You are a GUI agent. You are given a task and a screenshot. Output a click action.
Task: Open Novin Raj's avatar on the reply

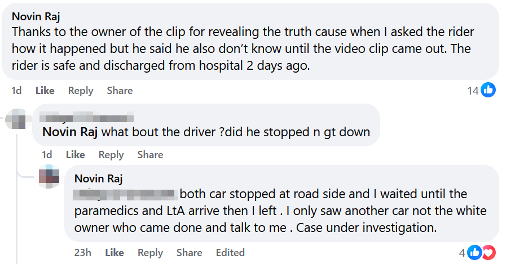coord(49,177)
